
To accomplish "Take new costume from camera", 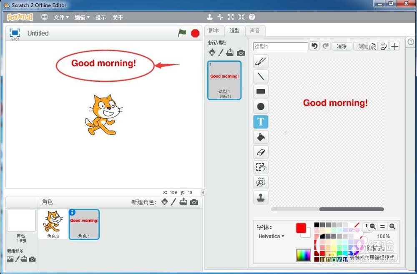I will (x=241, y=53).
